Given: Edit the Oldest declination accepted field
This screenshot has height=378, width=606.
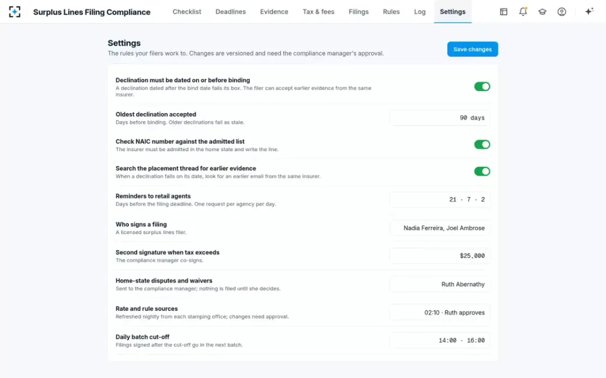Looking at the screenshot, I should pyautogui.click(x=439, y=118).
